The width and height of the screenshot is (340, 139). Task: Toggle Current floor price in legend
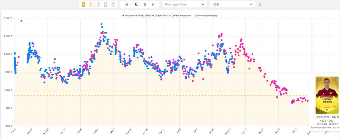tap(180, 16)
